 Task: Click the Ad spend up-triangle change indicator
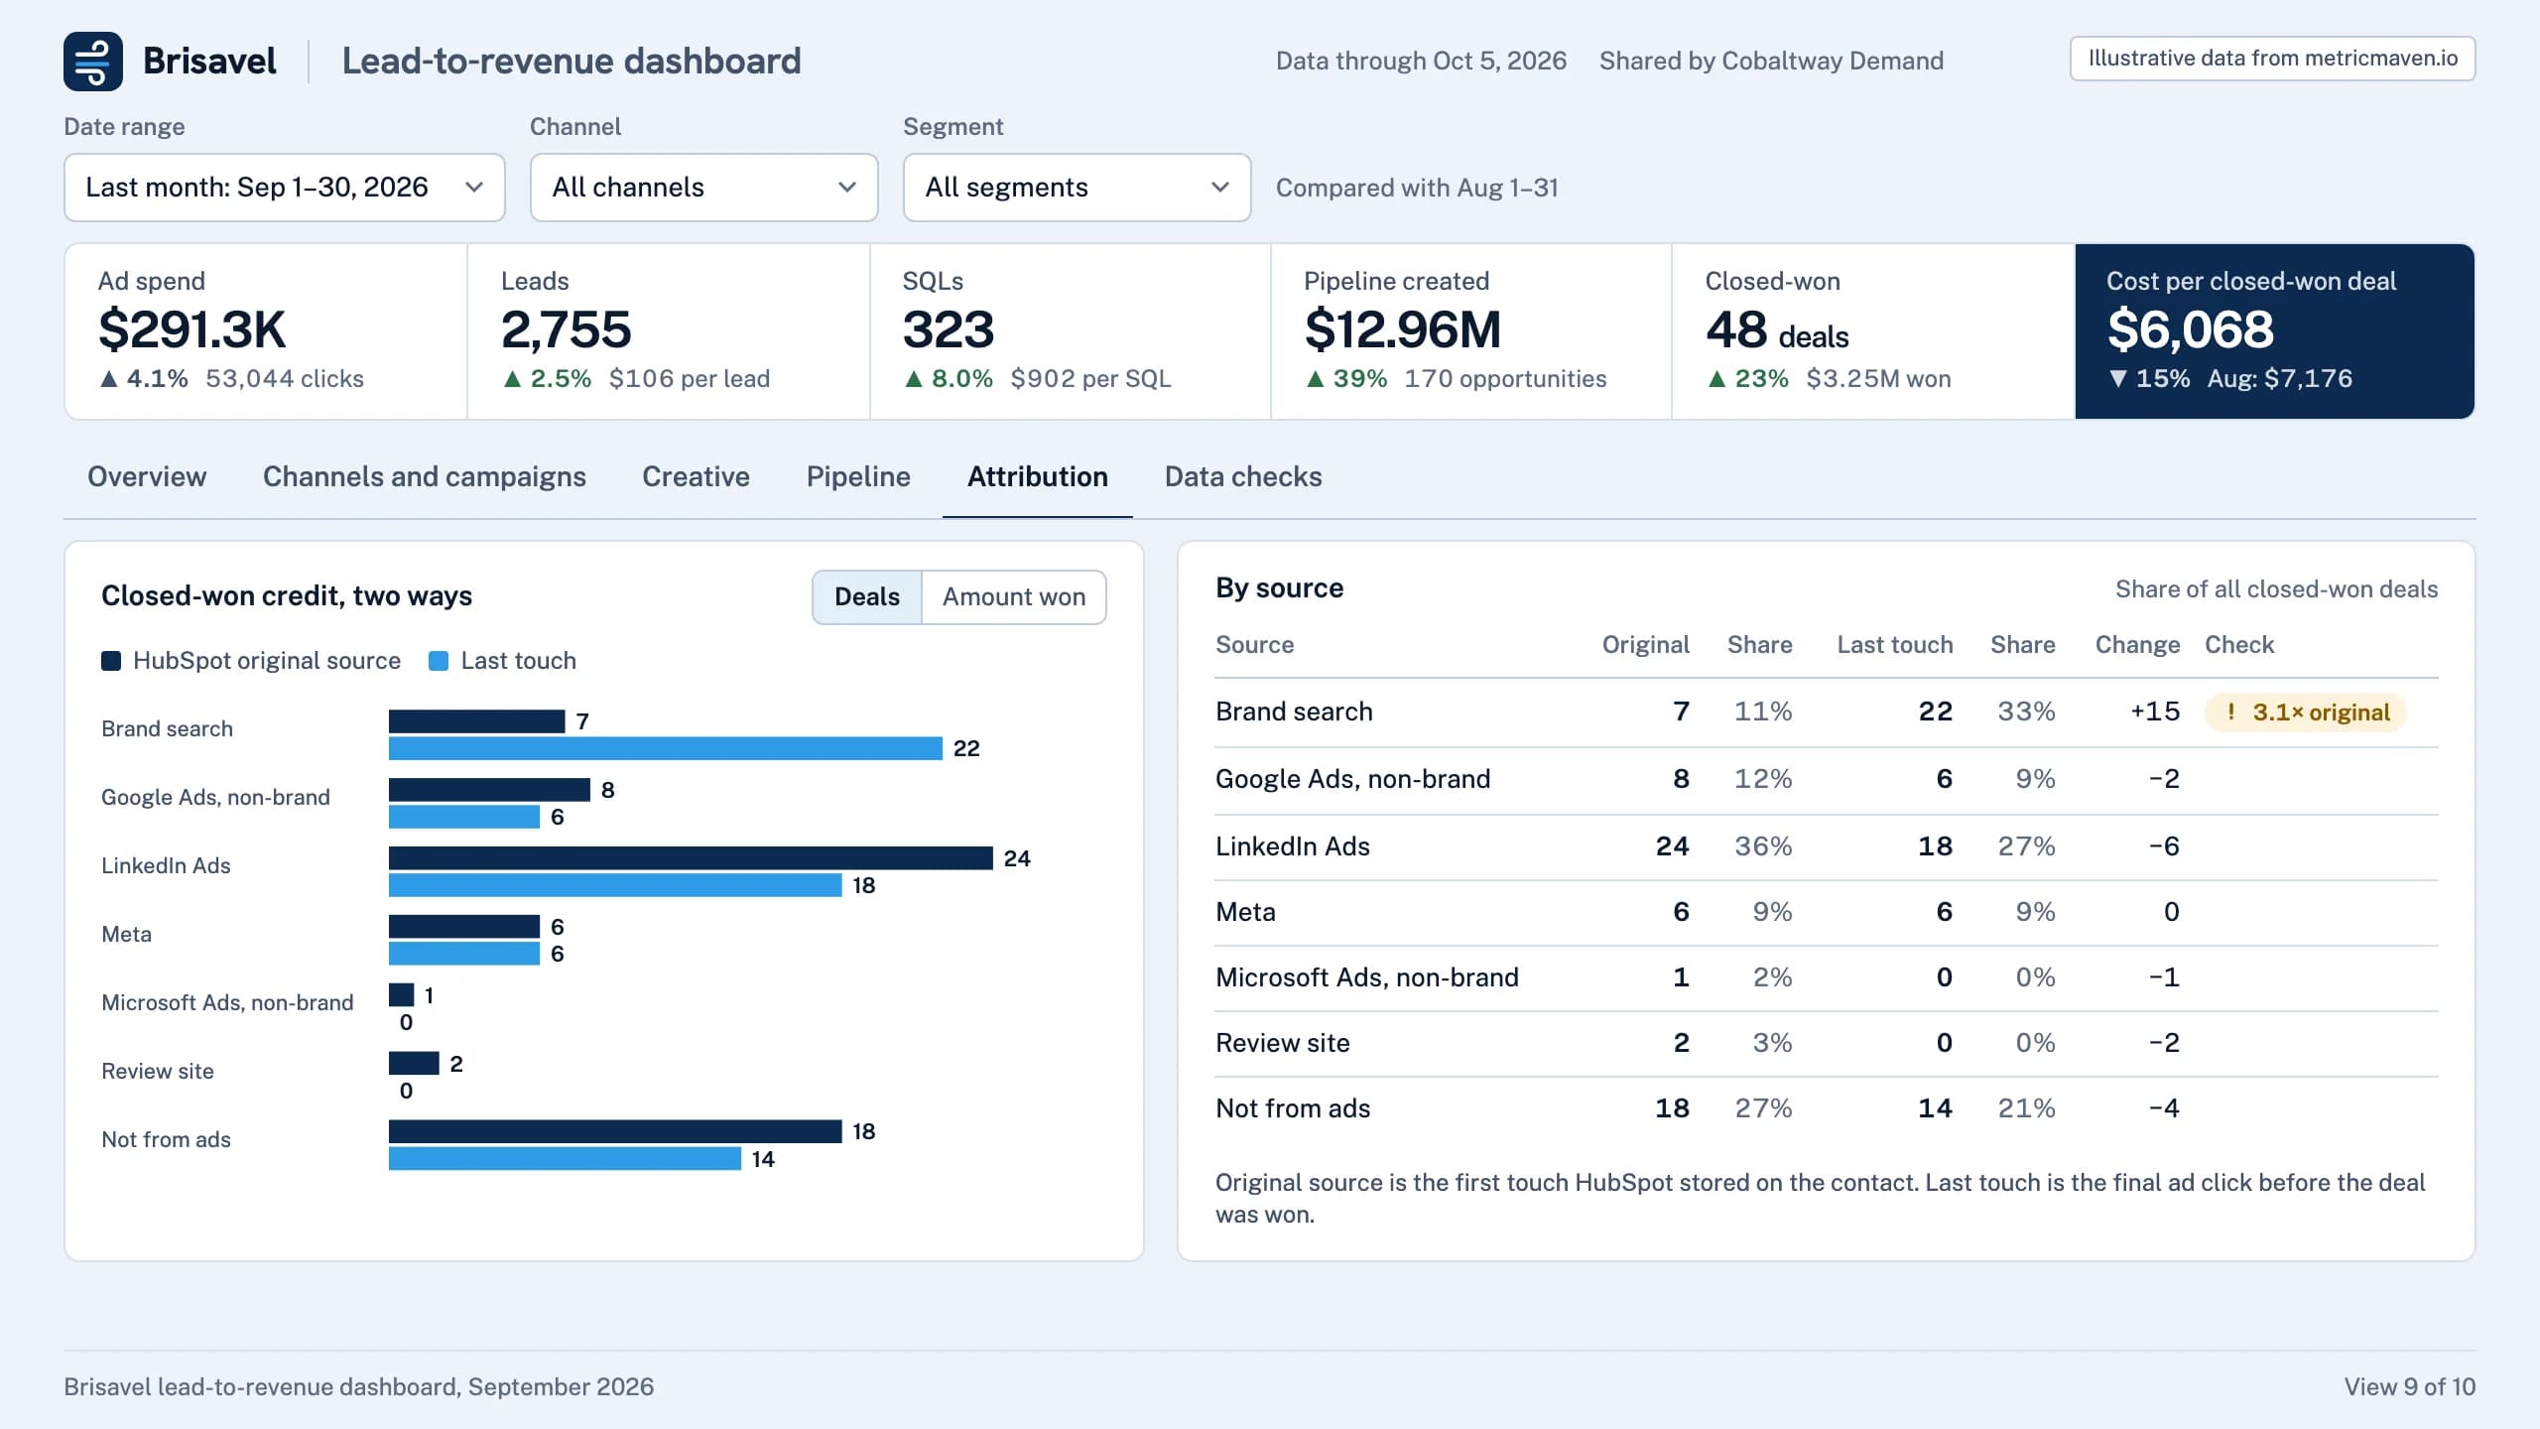coord(109,379)
